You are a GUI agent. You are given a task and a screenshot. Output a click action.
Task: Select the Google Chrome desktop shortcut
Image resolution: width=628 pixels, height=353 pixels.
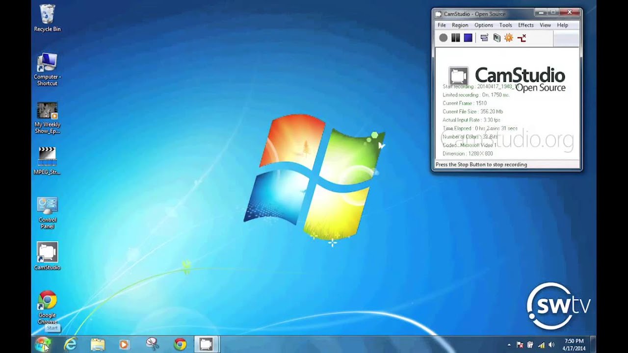(x=47, y=307)
